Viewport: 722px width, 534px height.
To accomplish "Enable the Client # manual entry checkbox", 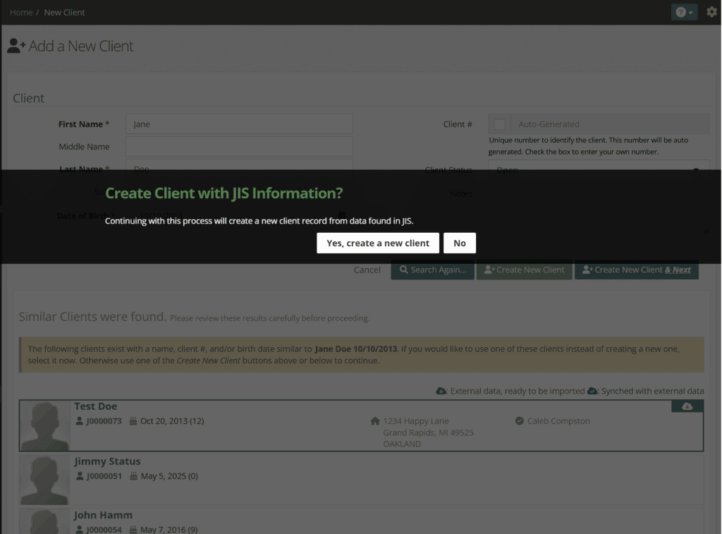I will [500, 124].
